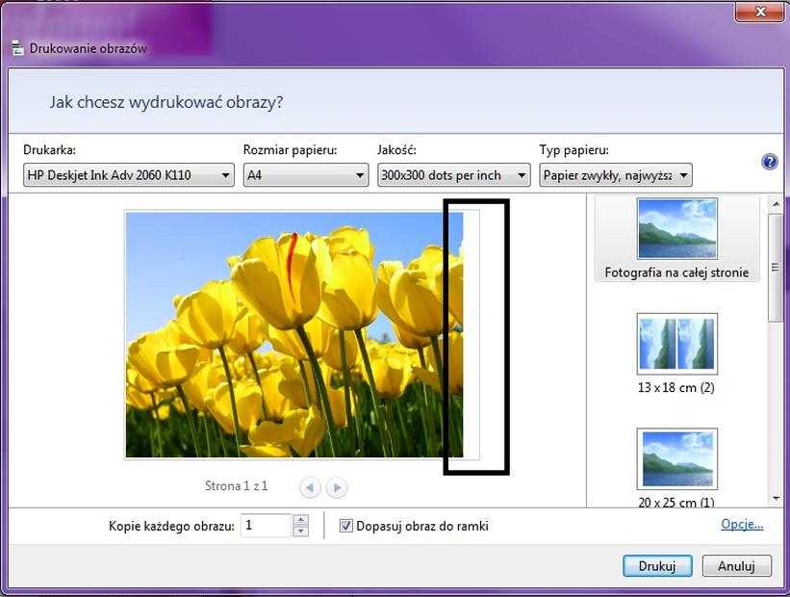Click the layout list scroll-up arrow
Image resolution: width=790 pixels, height=597 pixels.
coord(776,204)
